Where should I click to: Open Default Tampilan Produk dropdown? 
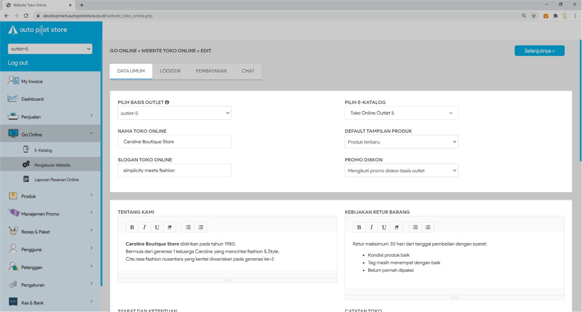coord(401,142)
